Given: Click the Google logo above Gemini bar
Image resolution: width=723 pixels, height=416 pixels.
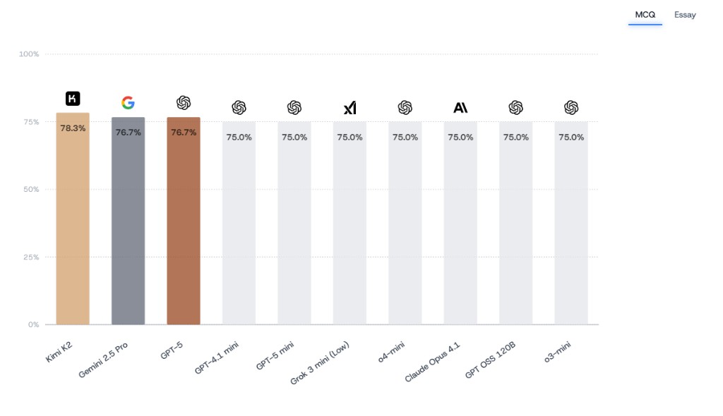Looking at the screenshot, I should click(x=128, y=103).
